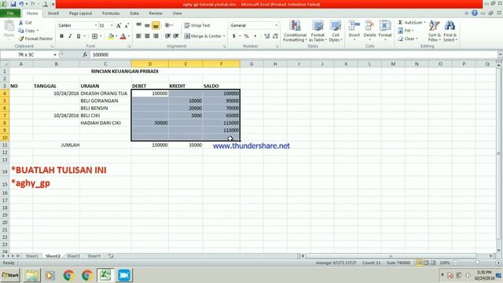
Task: Open Sort & Filter
Action: (x=435, y=31)
